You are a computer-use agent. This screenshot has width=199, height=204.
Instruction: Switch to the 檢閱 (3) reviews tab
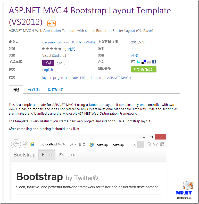coord(34,90)
